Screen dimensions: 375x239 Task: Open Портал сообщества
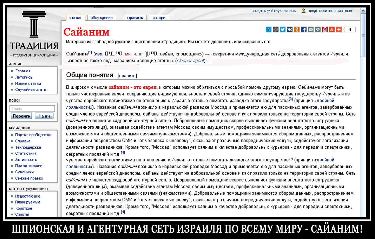[33, 135]
